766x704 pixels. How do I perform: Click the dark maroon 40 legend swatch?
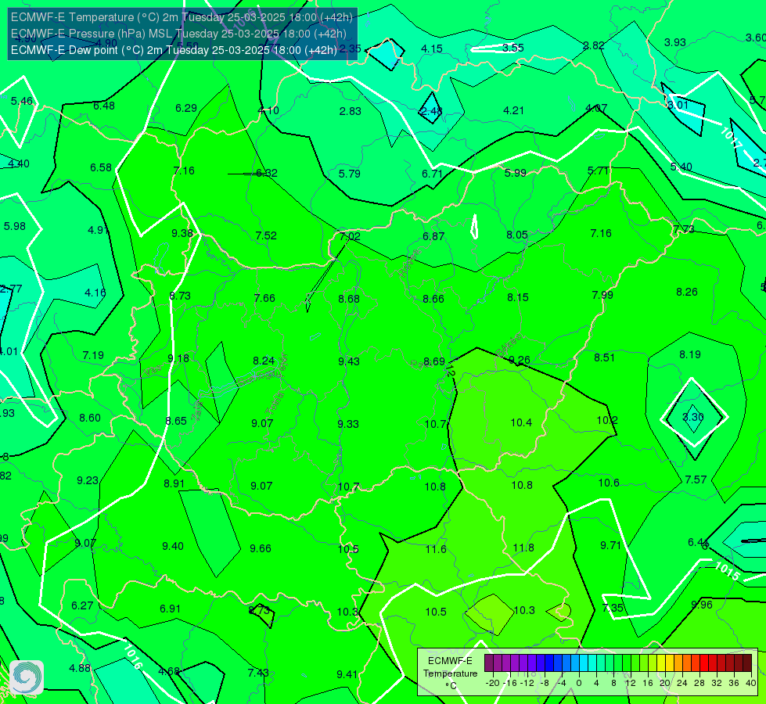747,663
